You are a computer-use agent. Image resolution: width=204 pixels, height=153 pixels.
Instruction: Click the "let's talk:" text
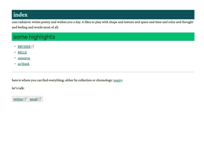[18, 88]
